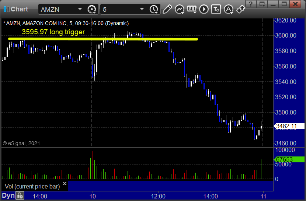The width and height of the screenshot is (306, 201).
Task: Click the Chart title text
Action: click(x=19, y=9)
